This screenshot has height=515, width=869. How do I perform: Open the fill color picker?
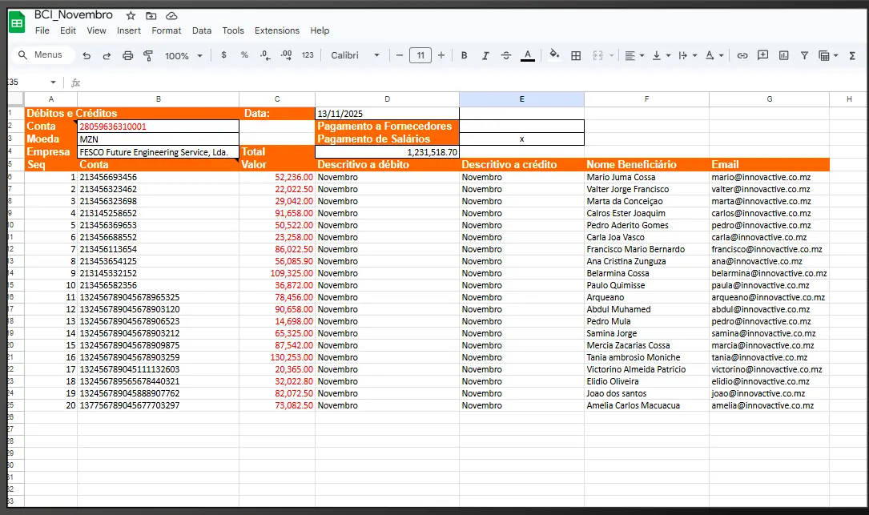553,55
